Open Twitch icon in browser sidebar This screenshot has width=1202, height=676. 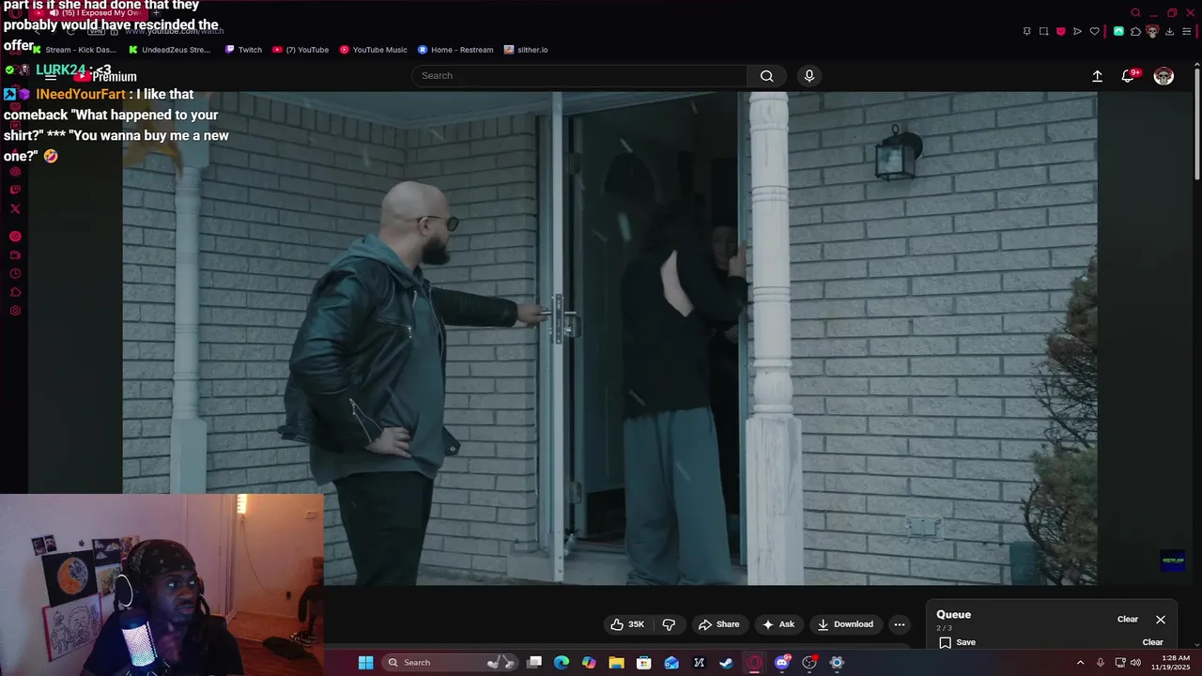(15, 190)
